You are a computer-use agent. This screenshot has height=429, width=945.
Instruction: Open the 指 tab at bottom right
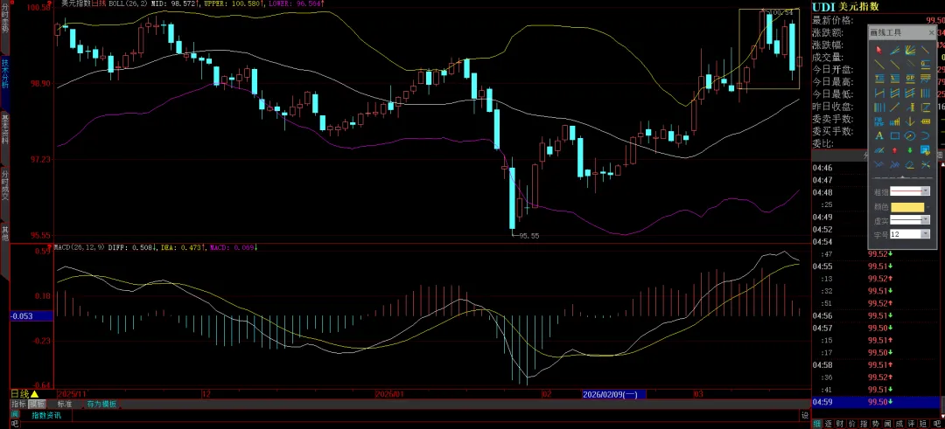[x=864, y=424]
